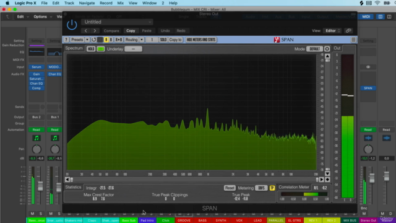Open the SPAN Presets menu
The image size is (396, 223).
[77, 40]
